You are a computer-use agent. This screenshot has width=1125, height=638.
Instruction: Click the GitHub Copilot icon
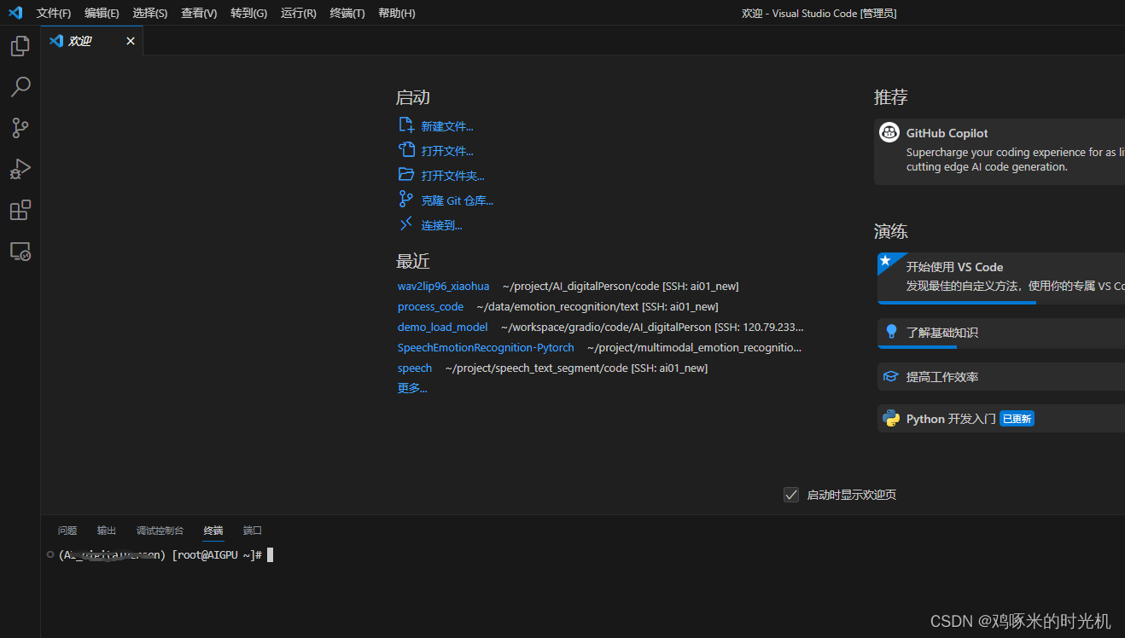click(889, 132)
